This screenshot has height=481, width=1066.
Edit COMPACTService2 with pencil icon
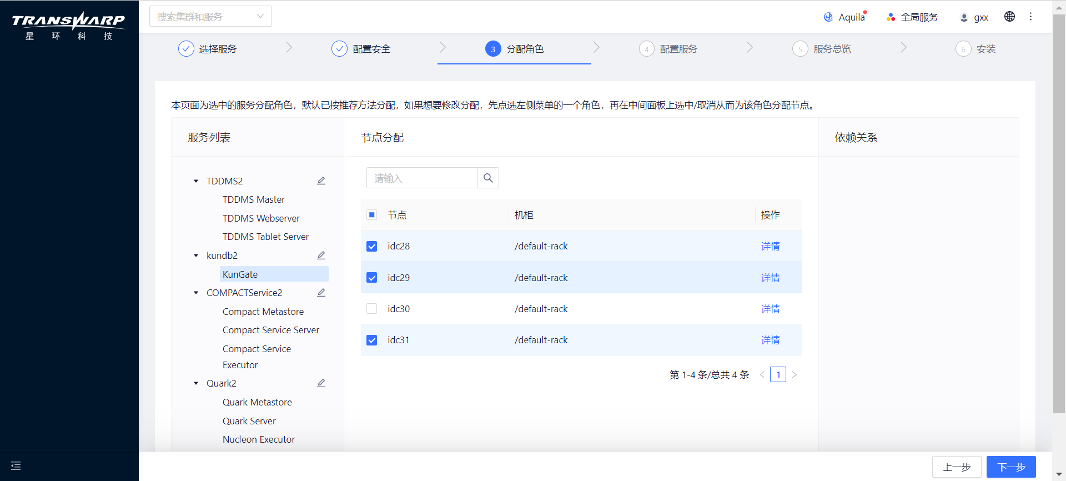[x=321, y=293]
